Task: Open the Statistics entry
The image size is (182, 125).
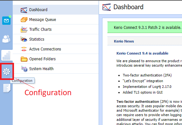Action: 56,39
